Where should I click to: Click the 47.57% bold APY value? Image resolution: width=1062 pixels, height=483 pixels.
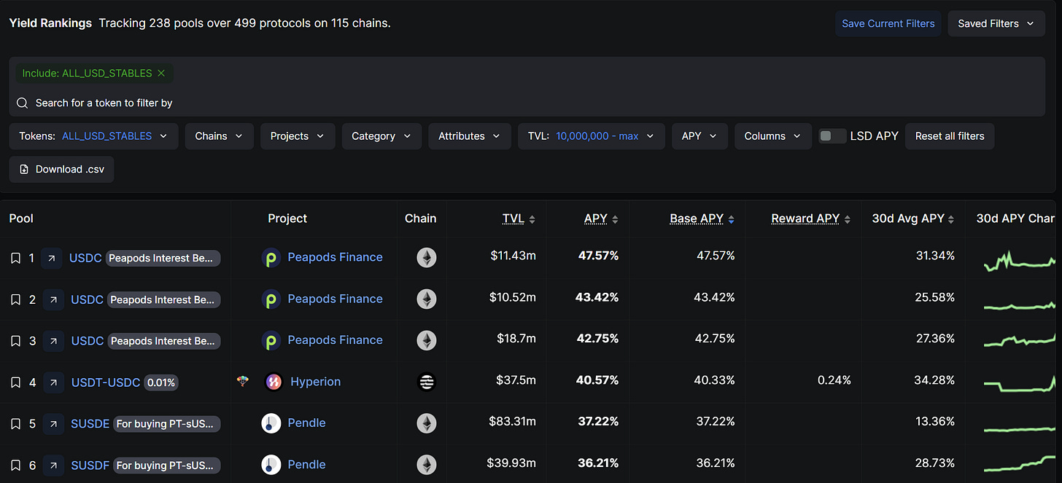tap(598, 256)
